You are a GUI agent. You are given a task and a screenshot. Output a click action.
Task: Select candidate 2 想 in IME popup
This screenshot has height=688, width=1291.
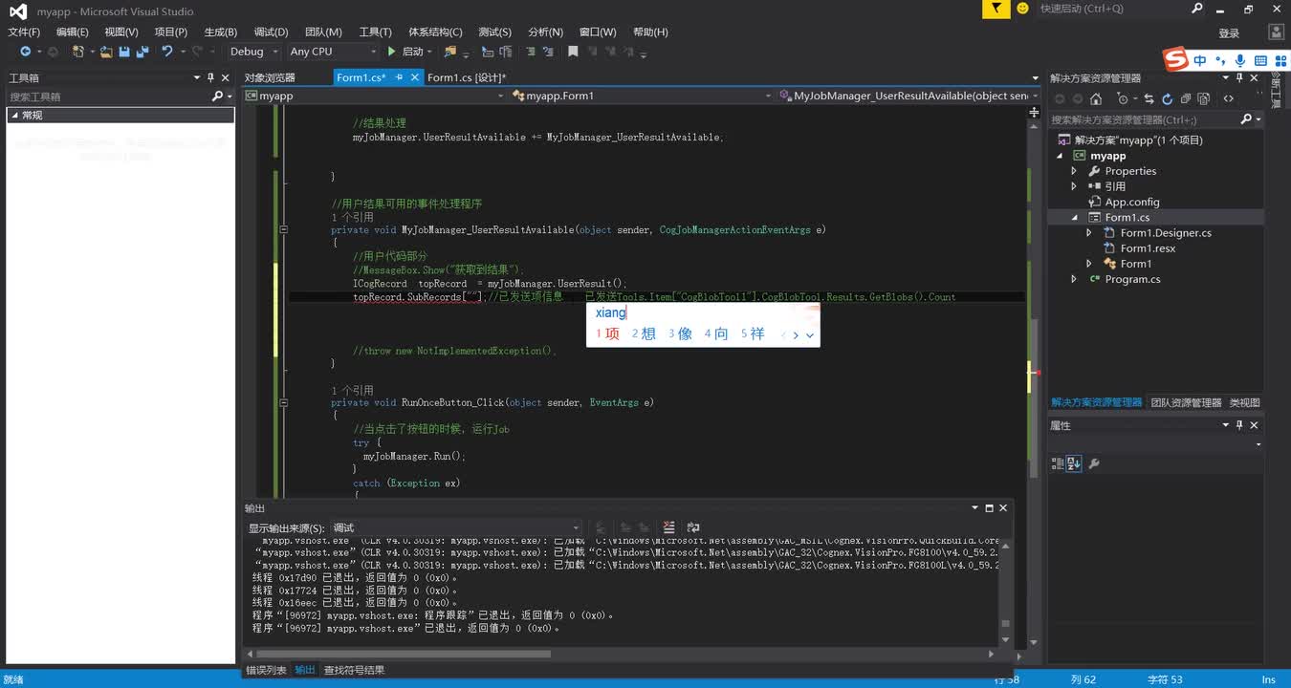point(644,333)
